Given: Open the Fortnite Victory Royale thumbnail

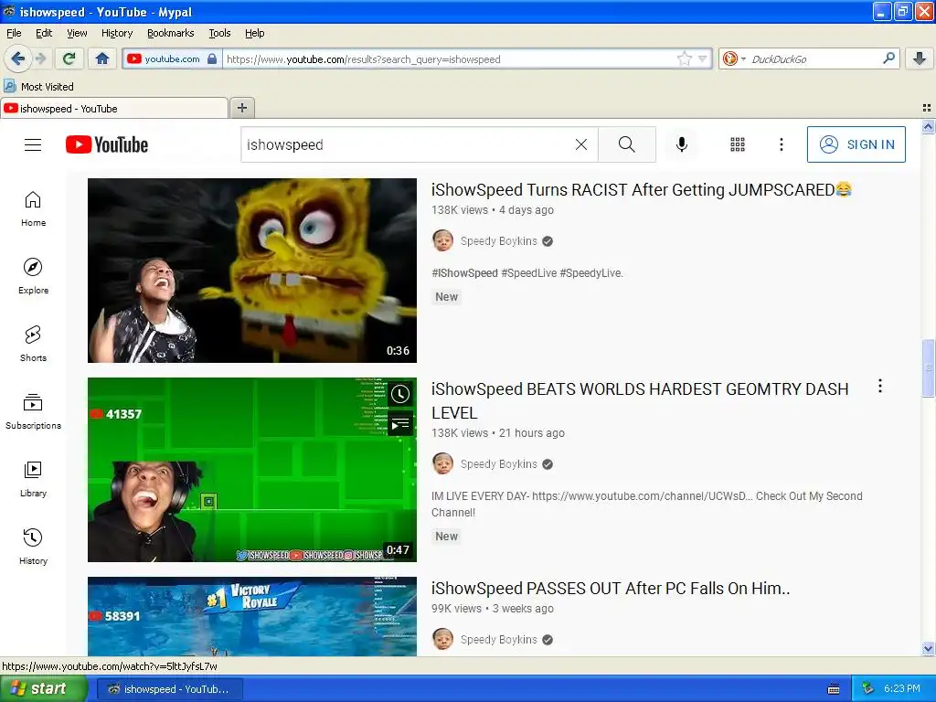Looking at the screenshot, I should [x=252, y=616].
